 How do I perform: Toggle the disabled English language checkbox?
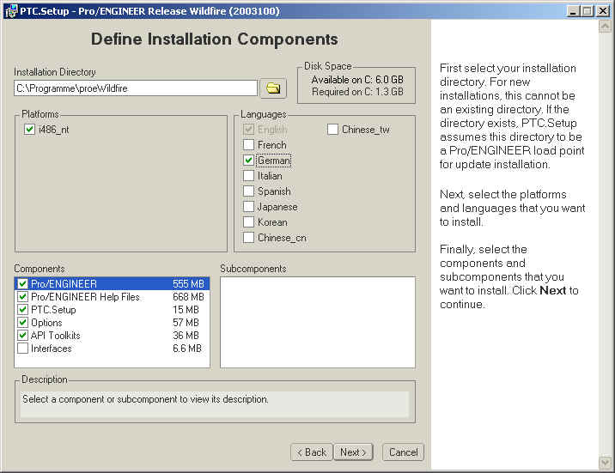249,130
